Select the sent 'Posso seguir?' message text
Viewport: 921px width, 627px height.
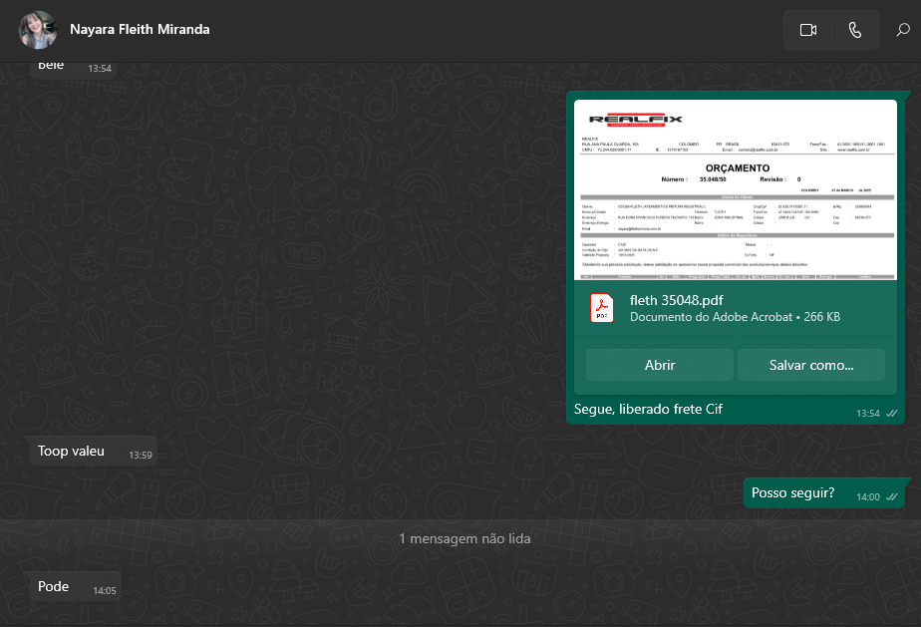[792, 493]
